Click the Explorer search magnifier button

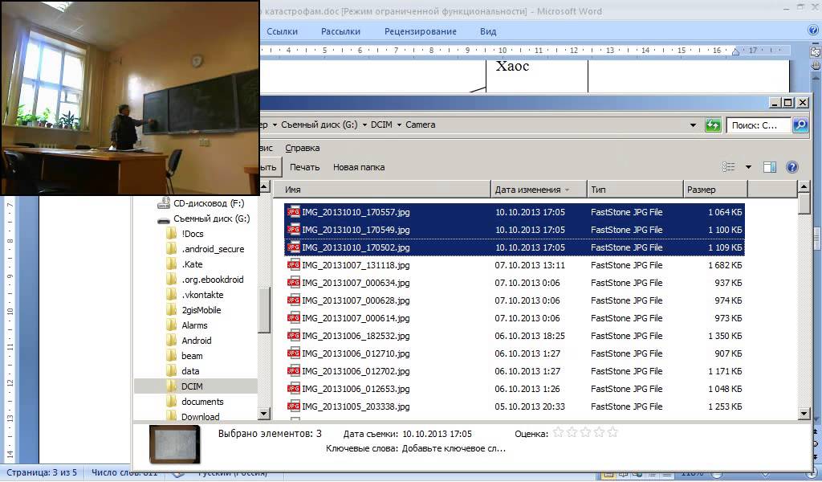(x=800, y=125)
